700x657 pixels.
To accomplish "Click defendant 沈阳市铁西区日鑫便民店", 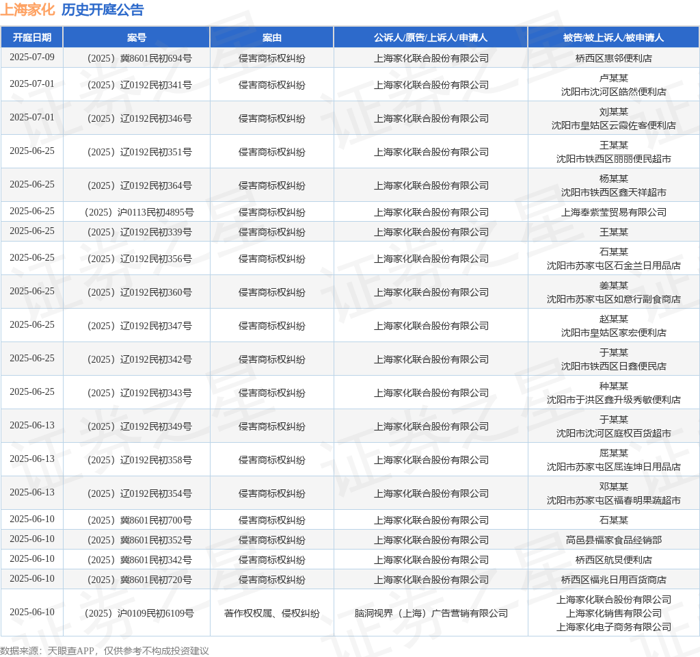I will pyautogui.click(x=613, y=366).
